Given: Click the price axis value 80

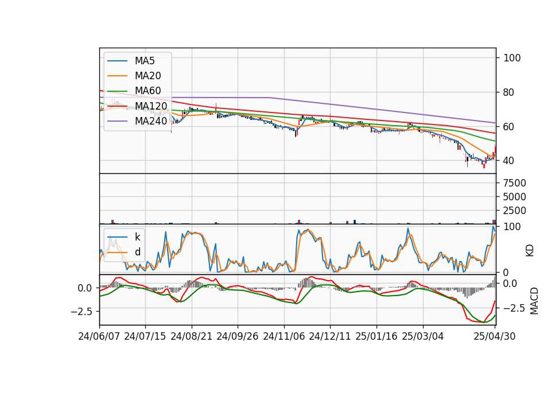Looking at the screenshot, I should click(x=509, y=92).
